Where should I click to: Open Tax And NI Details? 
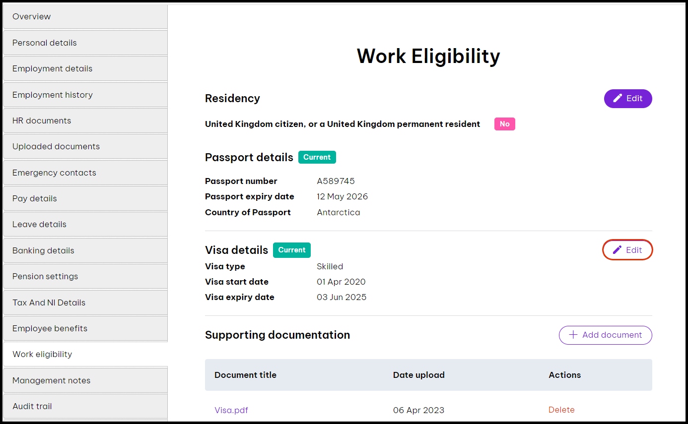pyautogui.click(x=85, y=303)
